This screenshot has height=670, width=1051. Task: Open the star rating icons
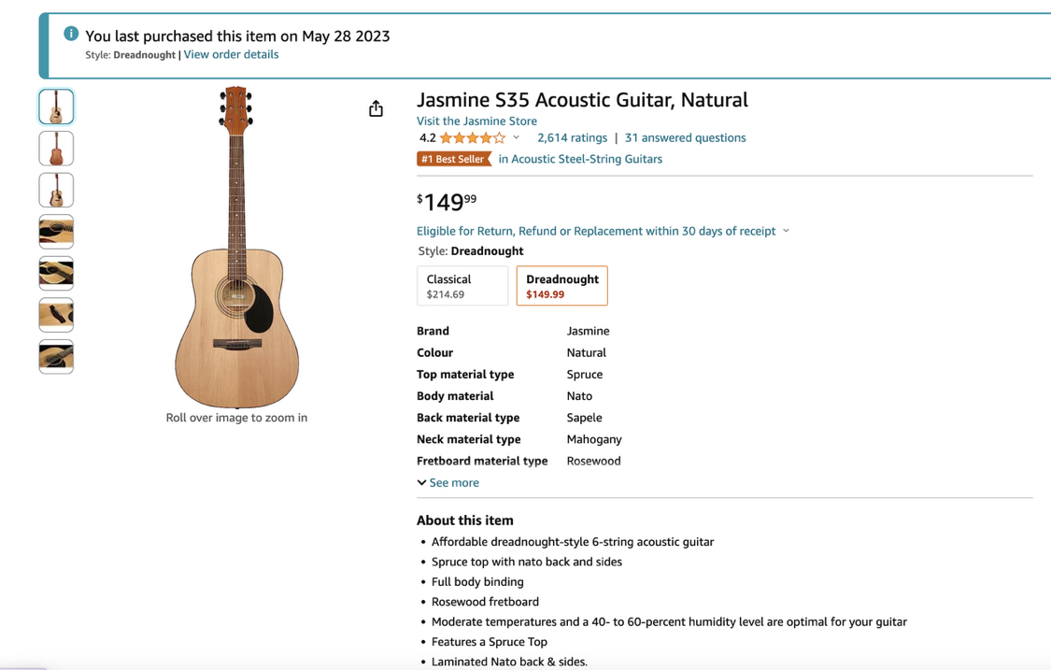473,138
